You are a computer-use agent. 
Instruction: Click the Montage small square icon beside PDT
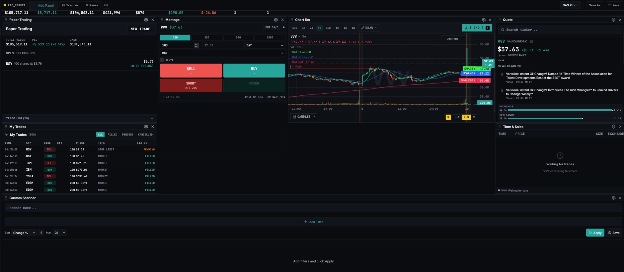click(x=283, y=27)
